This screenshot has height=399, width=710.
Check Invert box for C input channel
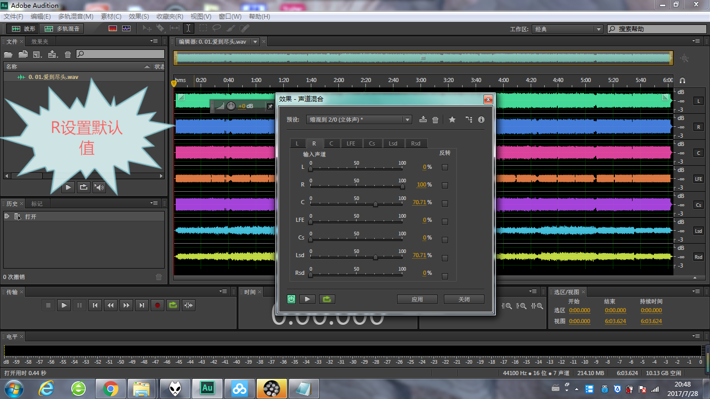pyautogui.click(x=444, y=203)
